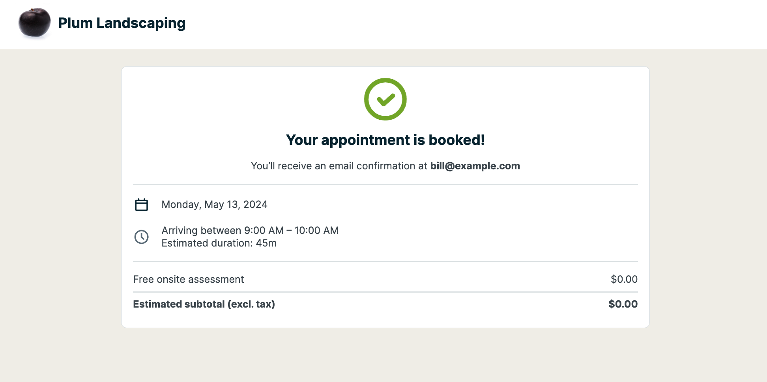
Task: Click the green checkmark success icon
Action: [385, 99]
